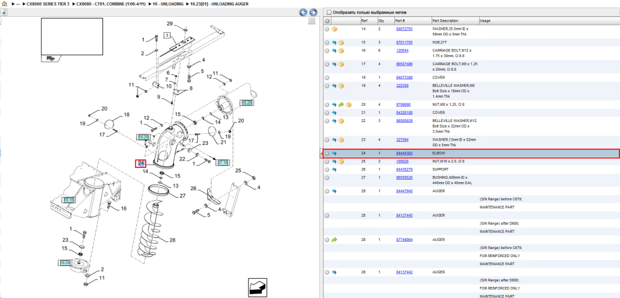
Task: Add ELBOW 84444393 with its plus icon
Action: point(327,154)
